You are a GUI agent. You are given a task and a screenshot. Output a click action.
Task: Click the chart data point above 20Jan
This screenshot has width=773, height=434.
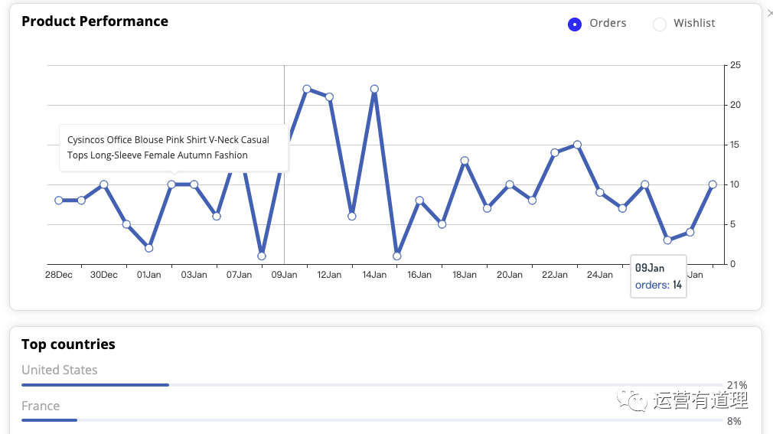pyautogui.click(x=510, y=184)
